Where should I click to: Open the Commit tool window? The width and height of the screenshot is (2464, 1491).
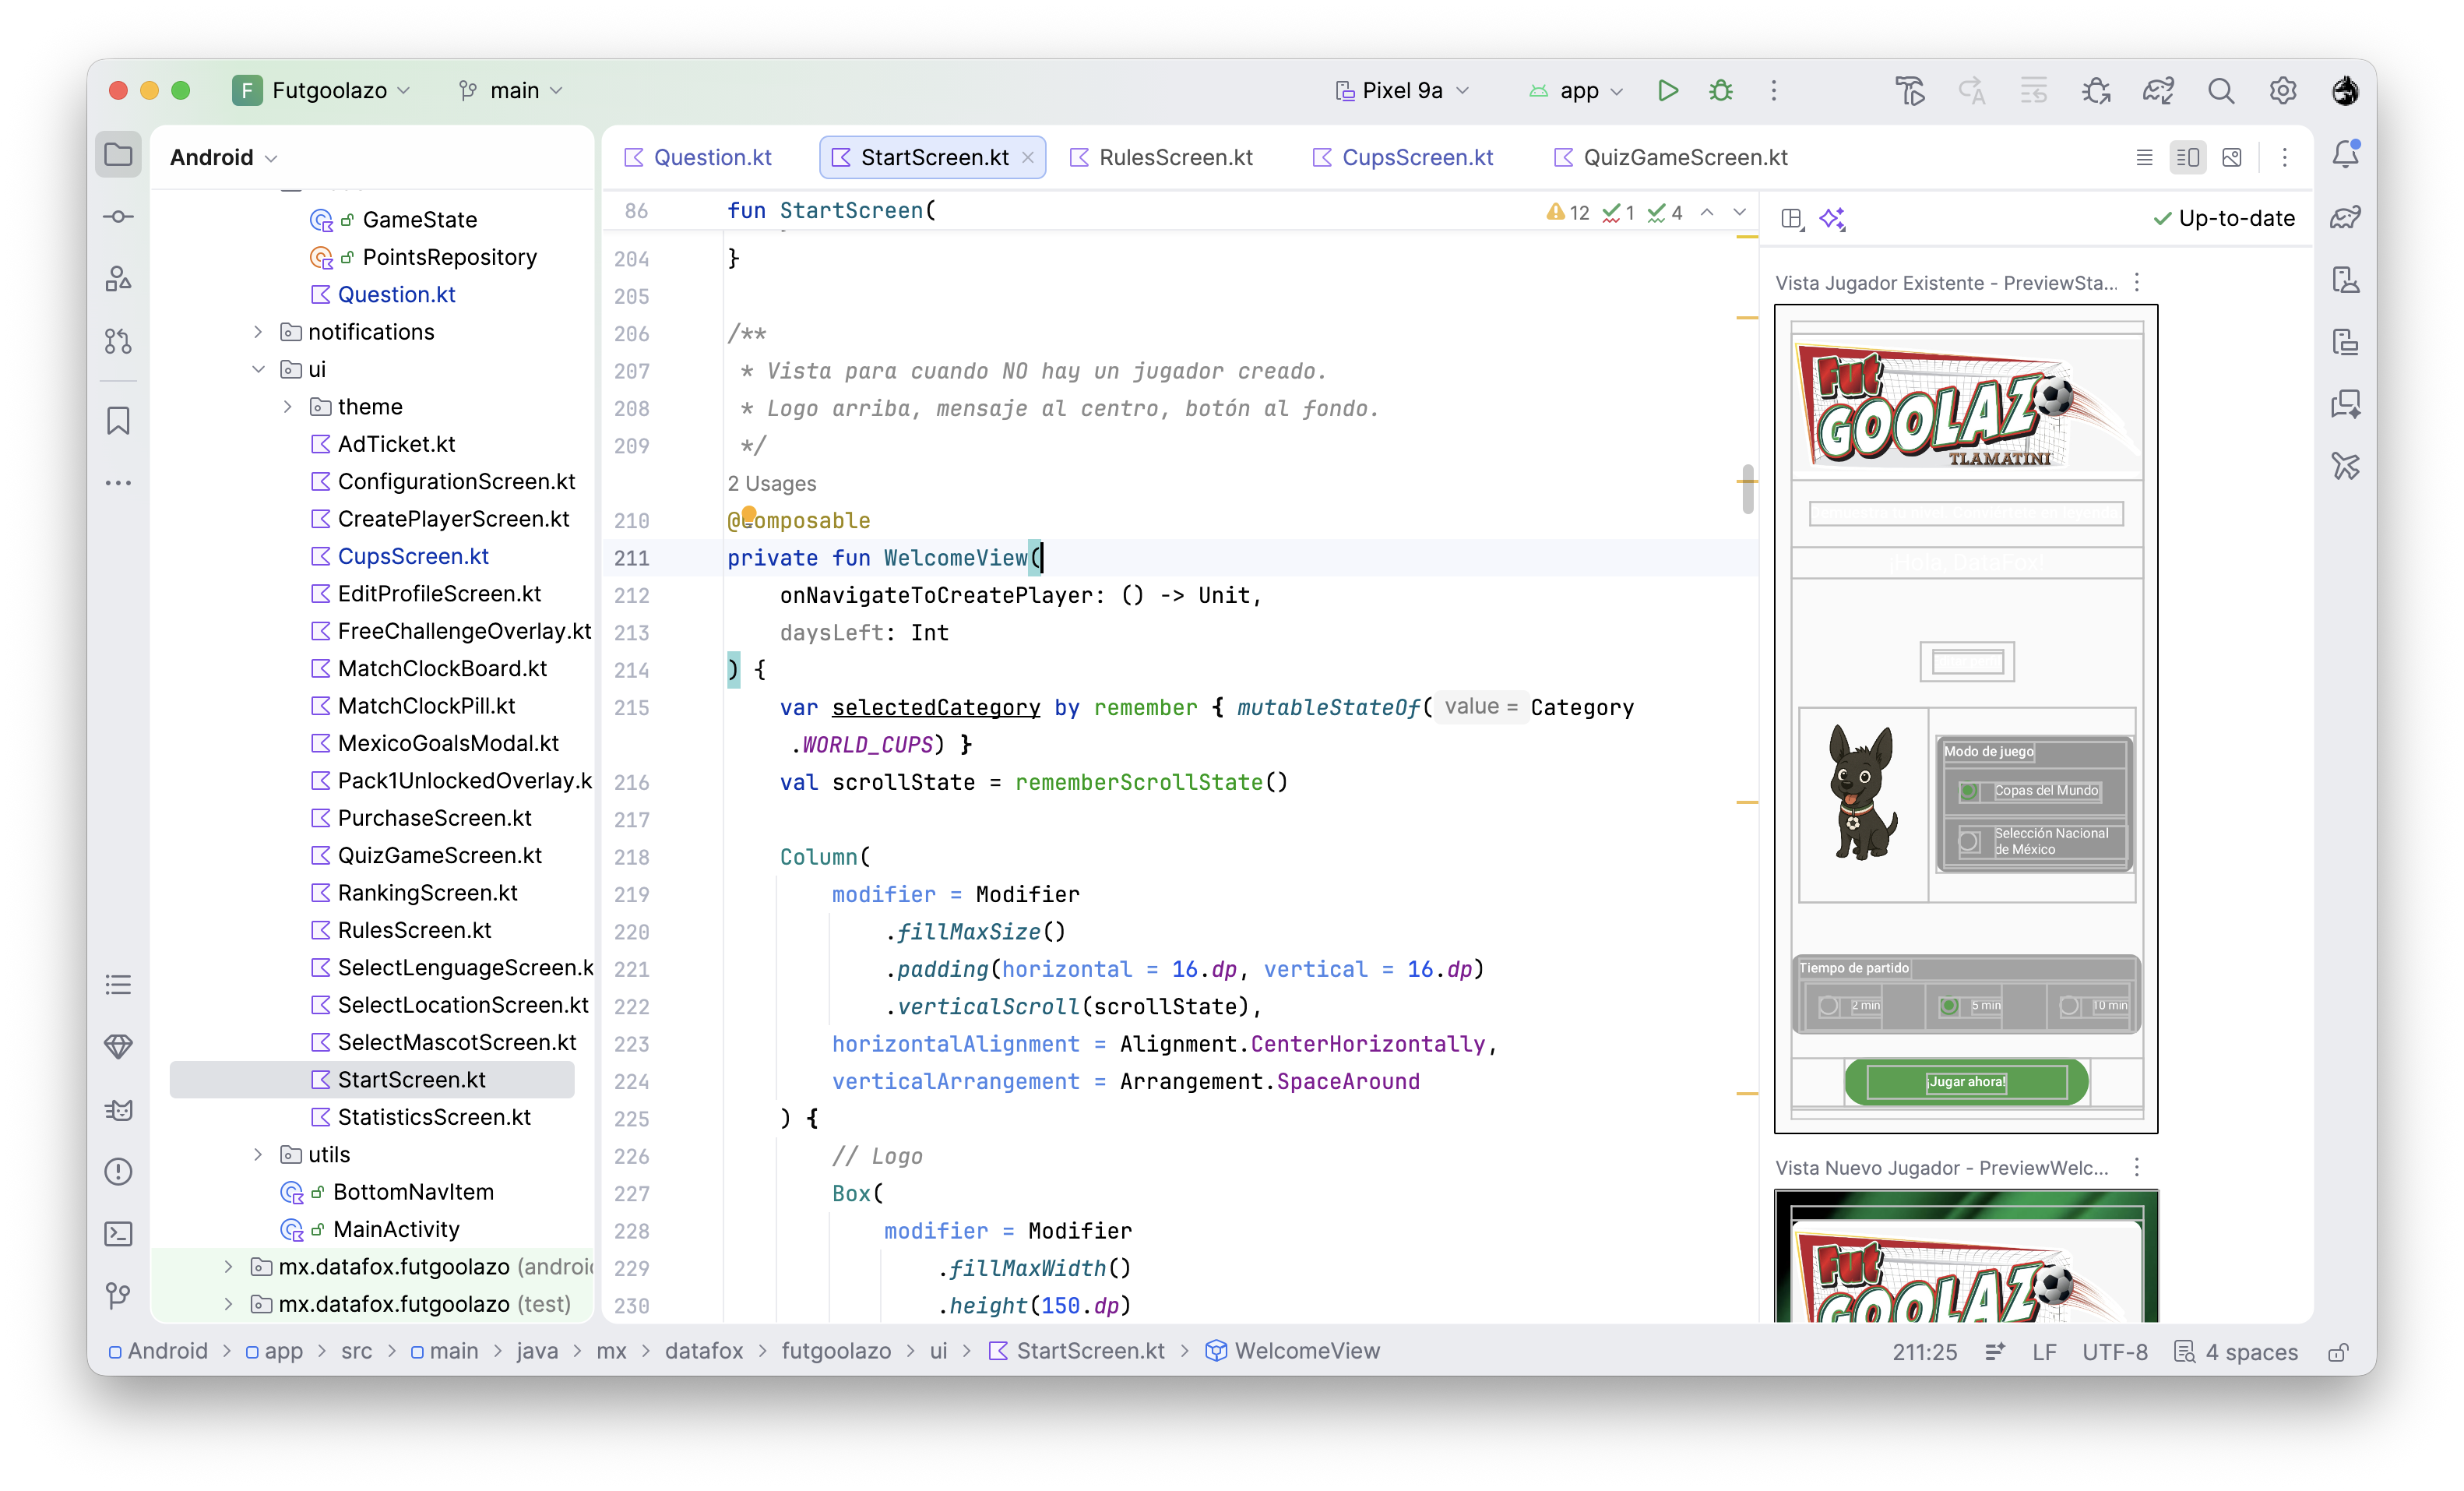coord(118,216)
